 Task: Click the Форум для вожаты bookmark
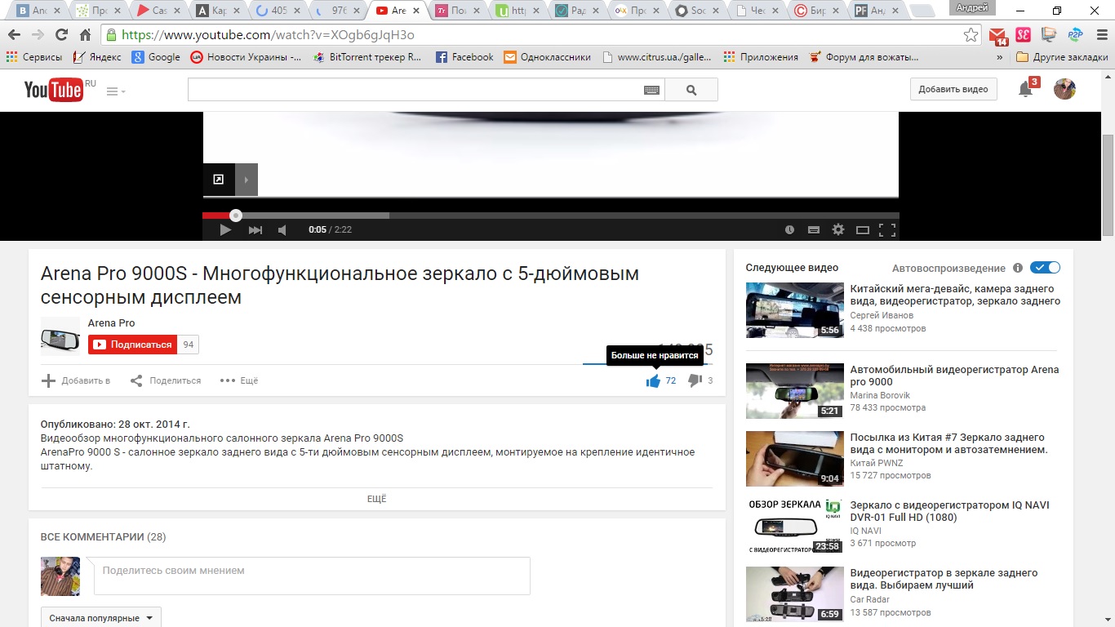[x=864, y=57]
